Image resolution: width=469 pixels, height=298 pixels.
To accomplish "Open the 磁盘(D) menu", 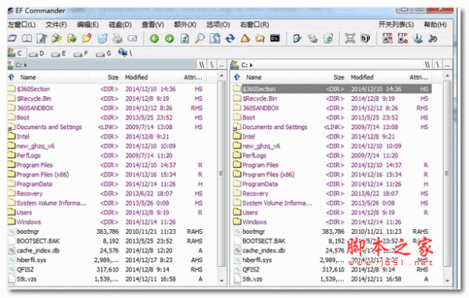I will [x=120, y=24].
